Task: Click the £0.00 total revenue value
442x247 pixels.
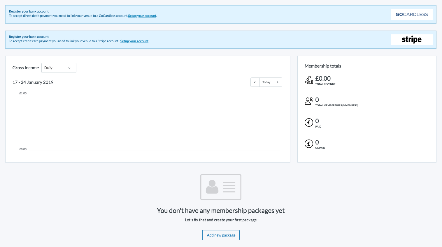Action: click(x=323, y=79)
